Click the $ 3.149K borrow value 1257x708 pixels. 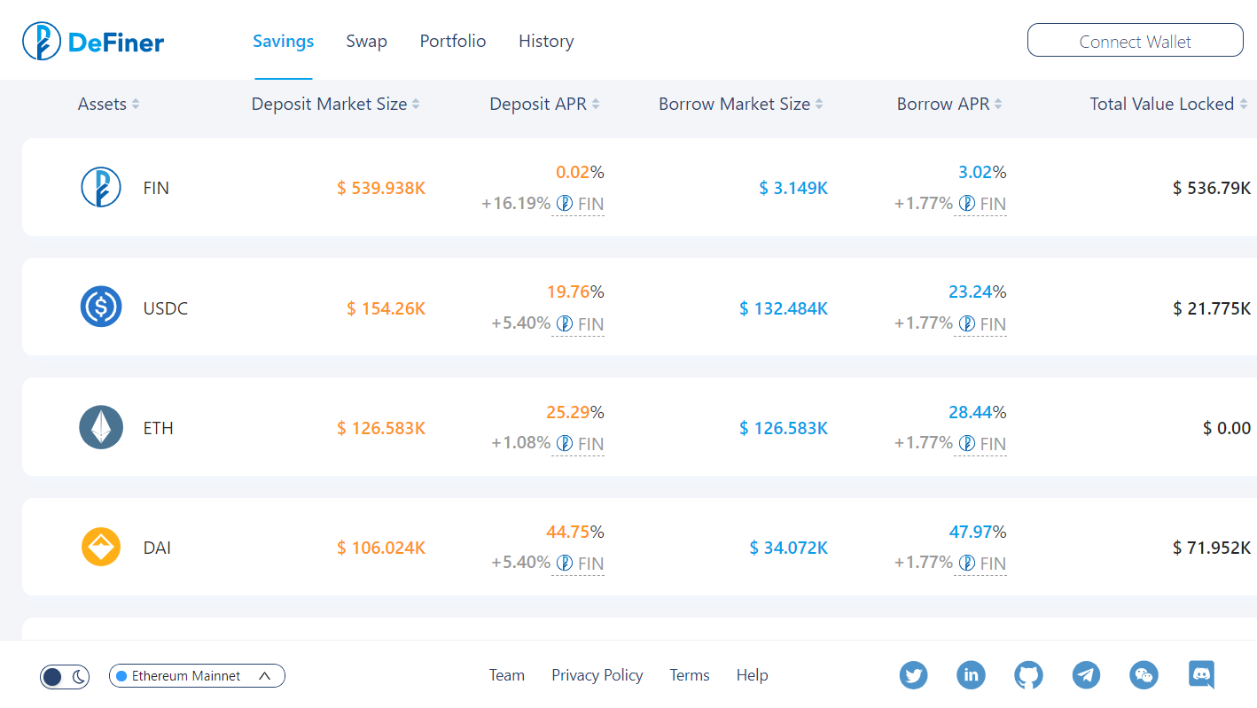793,188
